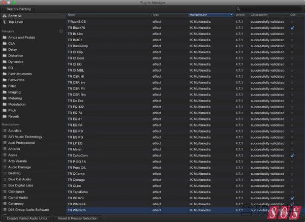Click the Amps and Pedals folder icon
The width and height of the screenshot is (305, 222).
click(x=5, y=37)
